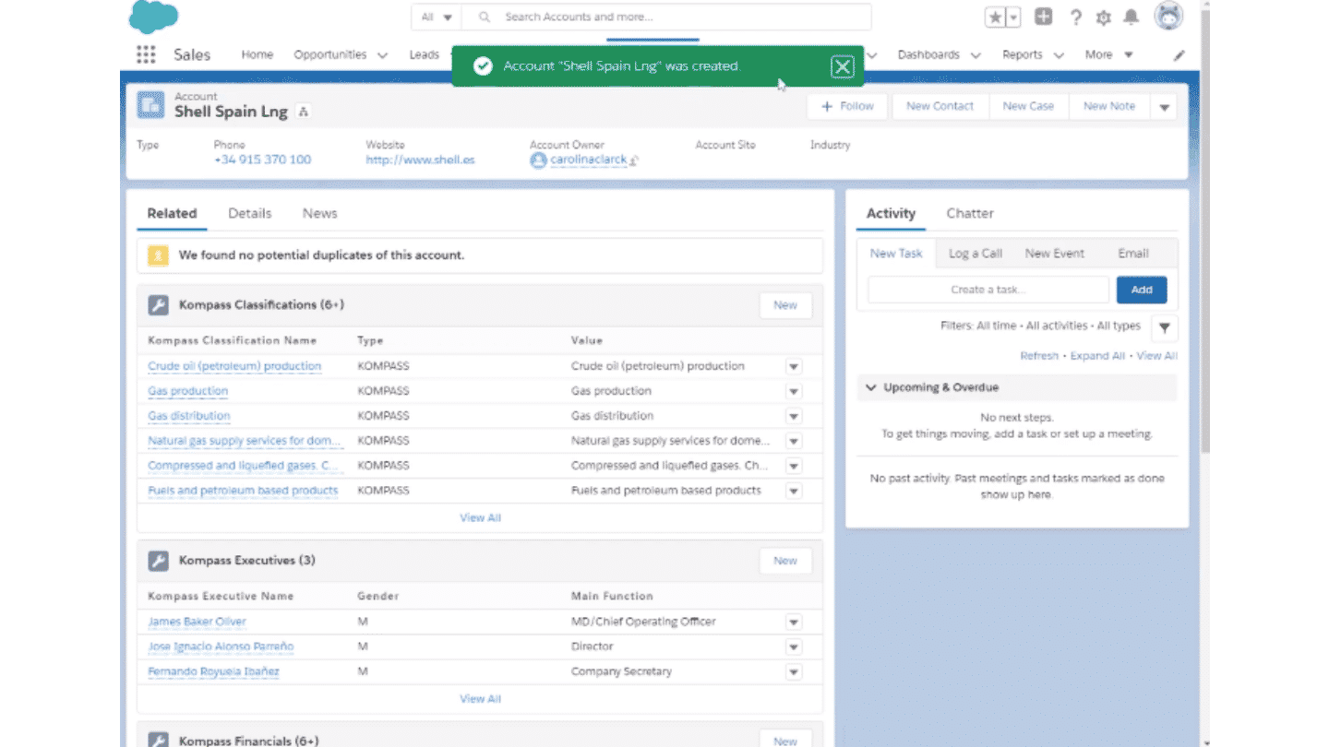
Task: Open the favorites list dropdown arrow
Action: 1014,17
